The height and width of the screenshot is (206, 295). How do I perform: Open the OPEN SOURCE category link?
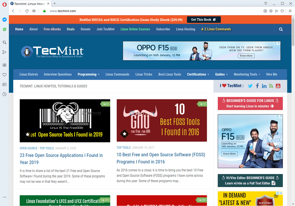click(x=29, y=148)
